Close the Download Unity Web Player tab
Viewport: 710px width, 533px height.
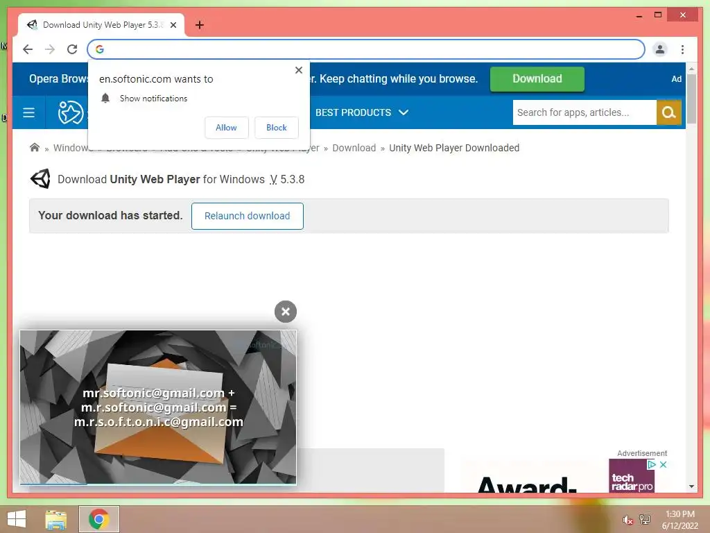point(173,25)
